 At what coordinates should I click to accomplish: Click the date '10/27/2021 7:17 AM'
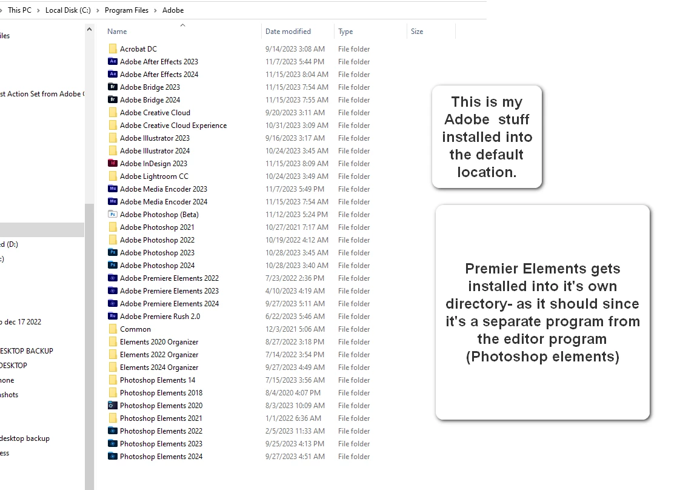tap(296, 227)
